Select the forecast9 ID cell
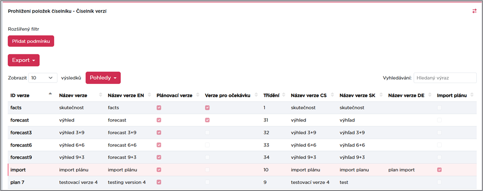483x191 pixels. [x=21, y=157]
